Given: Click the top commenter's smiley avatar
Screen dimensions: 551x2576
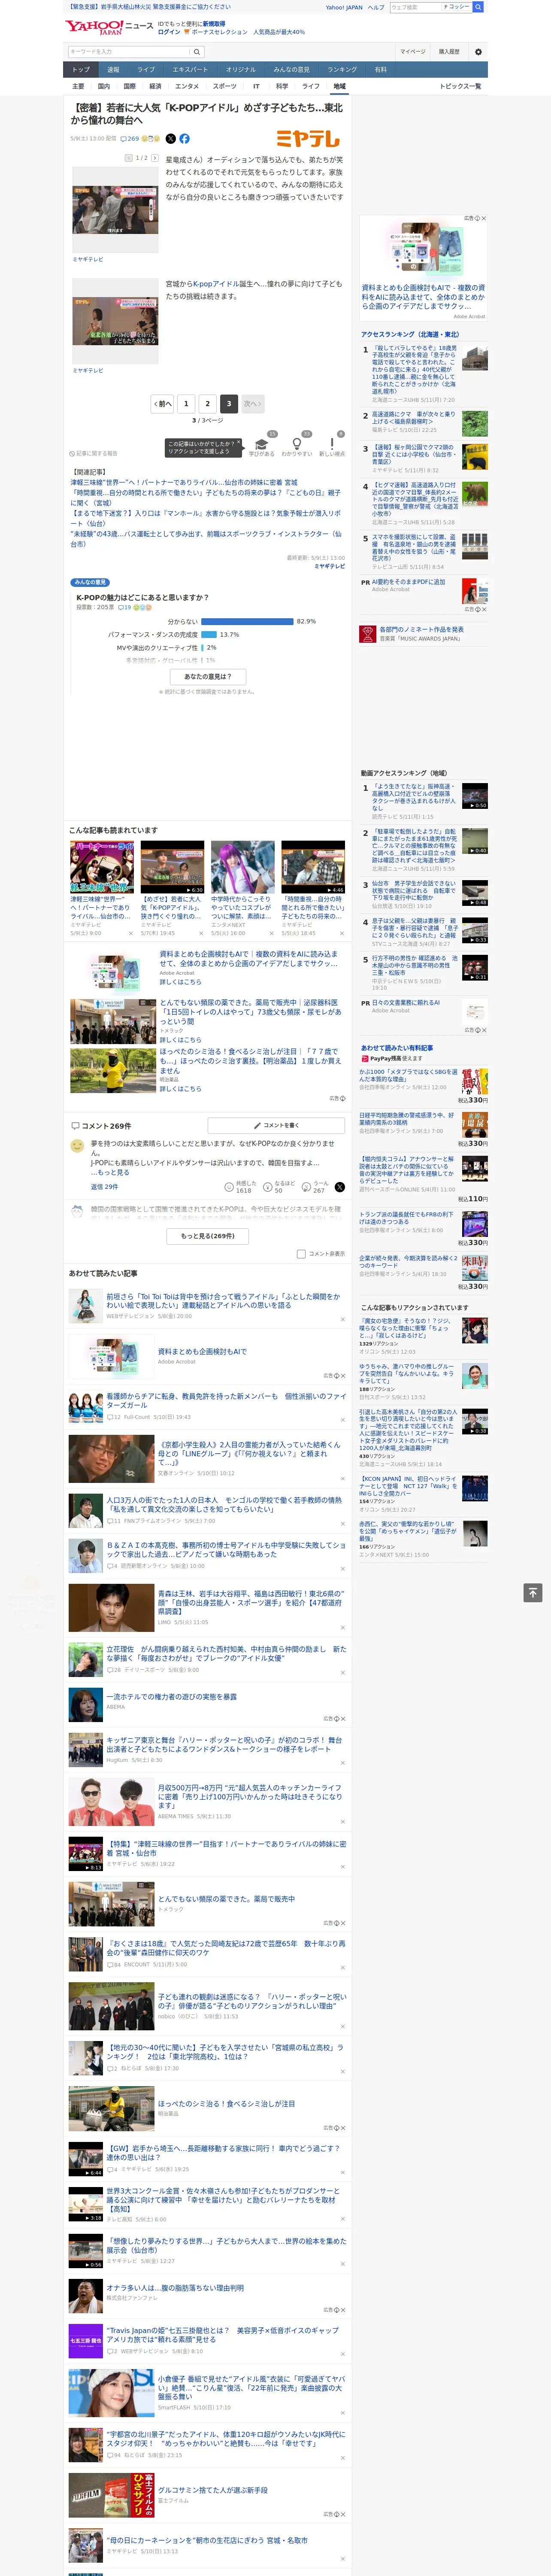Looking at the screenshot, I should click(x=77, y=1146).
